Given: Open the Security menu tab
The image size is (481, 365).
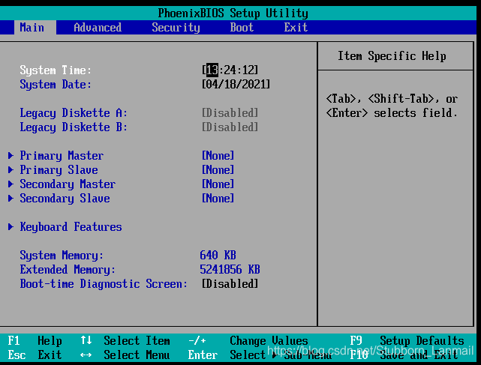Looking at the screenshot, I should click(176, 28).
